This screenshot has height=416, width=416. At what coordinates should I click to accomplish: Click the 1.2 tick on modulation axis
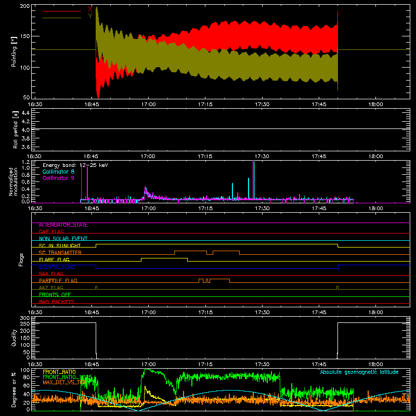(25, 162)
